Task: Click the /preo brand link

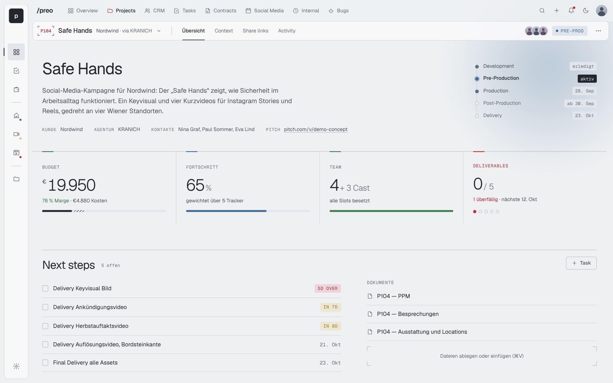Action: pyautogui.click(x=45, y=11)
